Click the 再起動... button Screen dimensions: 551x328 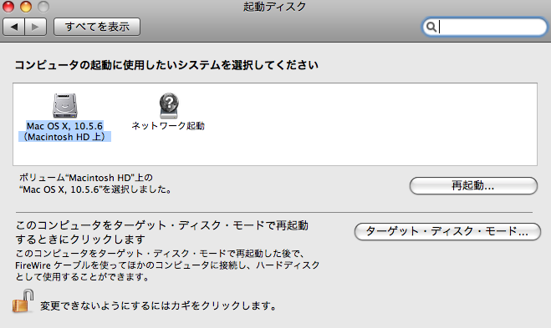[473, 185]
